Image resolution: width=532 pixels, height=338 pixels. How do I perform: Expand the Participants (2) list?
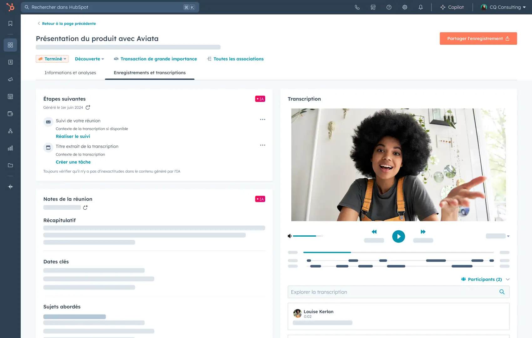point(485,279)
